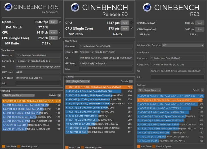
Task: Select the i5-1240P ranking row scoring 212 in R15
Action: click(31, 101)
